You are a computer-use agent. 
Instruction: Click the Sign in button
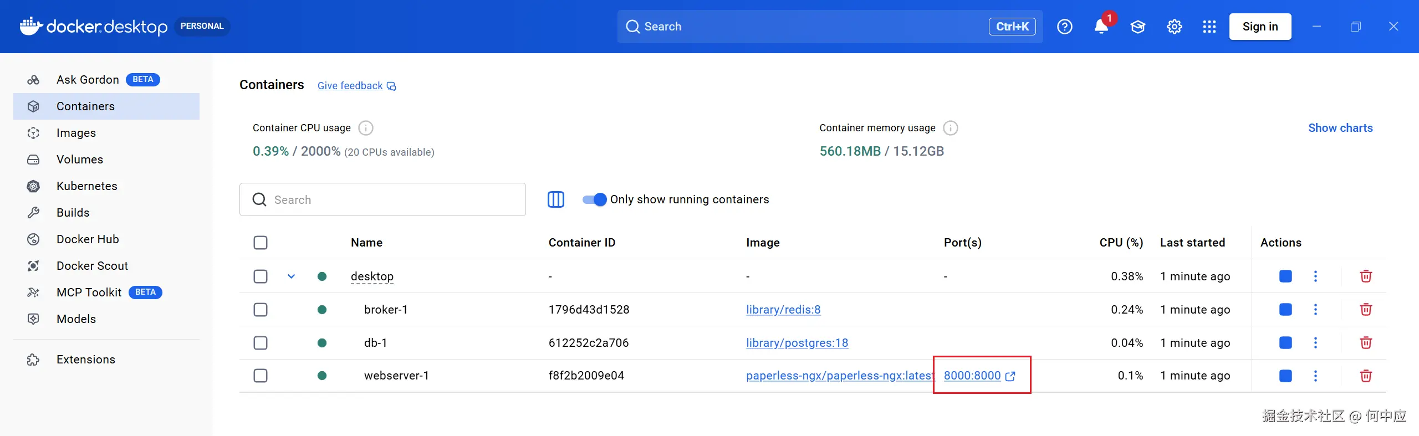[1260, 27]
